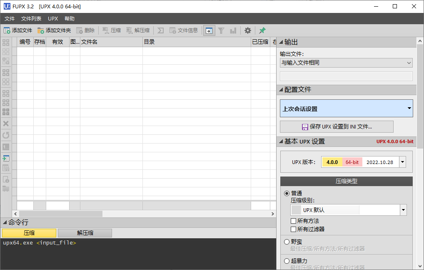The image size is (424, 270).
Task: Sort by the 目录 column header
Action: (197, 42)
